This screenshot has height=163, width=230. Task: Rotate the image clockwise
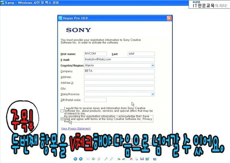(x=119, y=159)
